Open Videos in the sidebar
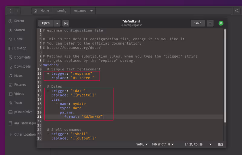242x155 pixels. (x=19, y=94)
